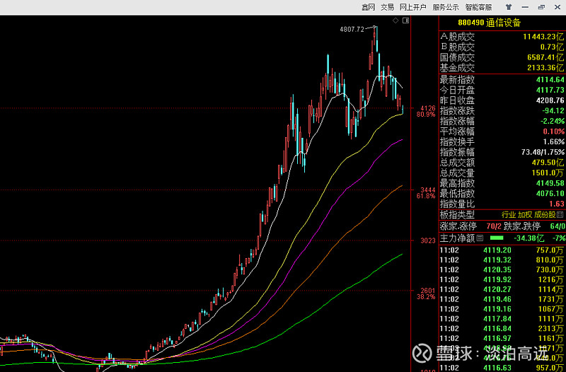Click the 加权 board type link
This screenshot has width=566, height=372.
point(525,215)
